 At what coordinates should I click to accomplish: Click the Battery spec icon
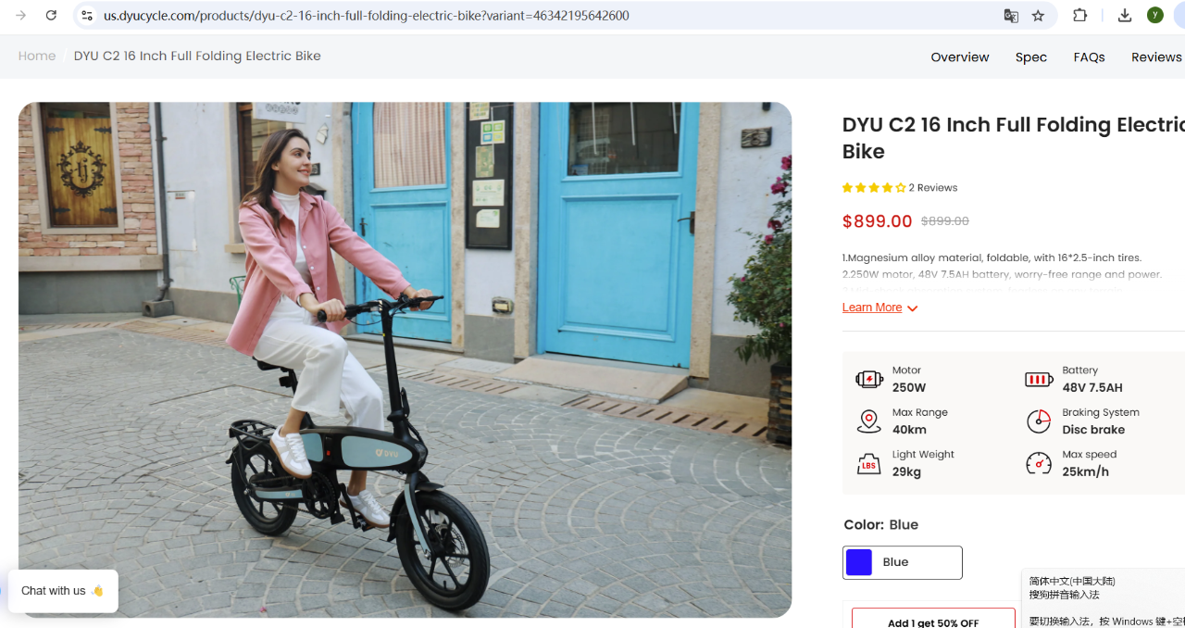1039,379
